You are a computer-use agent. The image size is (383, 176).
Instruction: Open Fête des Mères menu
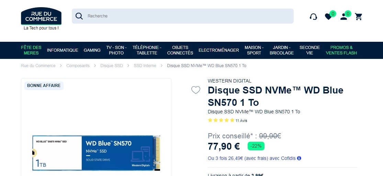(31, 50)
